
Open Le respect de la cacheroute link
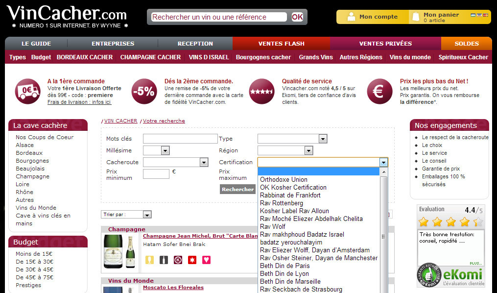tap(455, 137)
